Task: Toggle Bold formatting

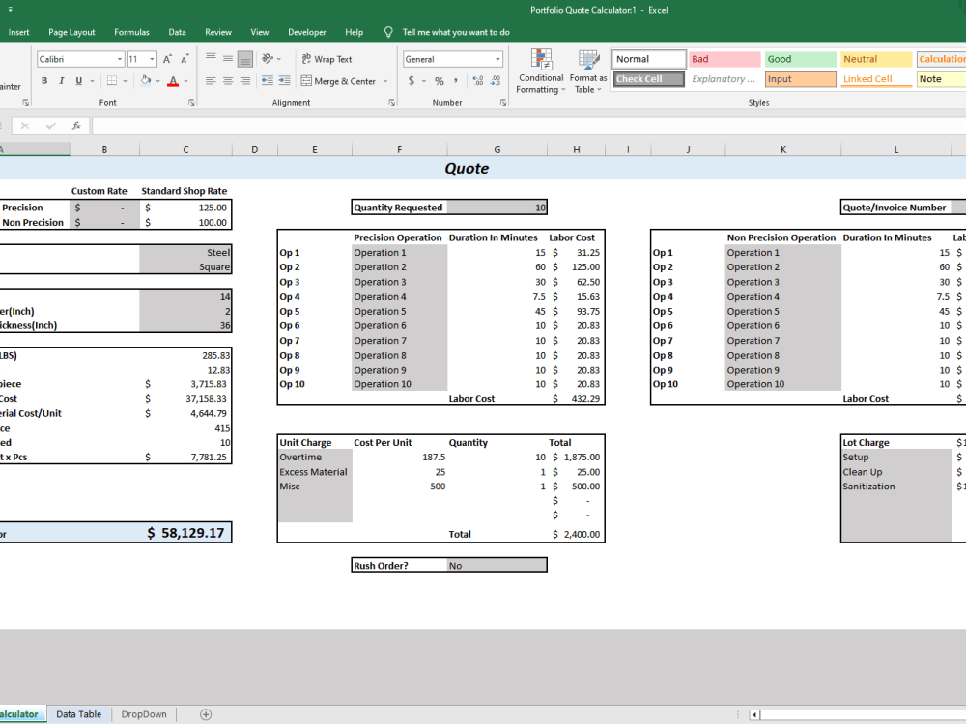Action: tap(46, 81)
